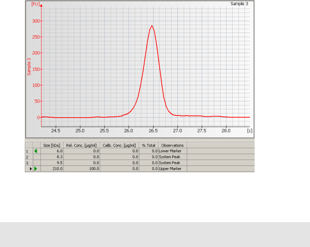Click the 26.5 tick label on time axis
This screenshot has height=247, width=310.
pos(153,131)
